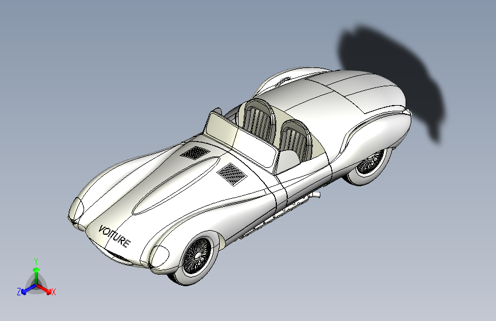
Task: Select the VOITURE lettering on the car's nose
Action: tap(114, 236)
